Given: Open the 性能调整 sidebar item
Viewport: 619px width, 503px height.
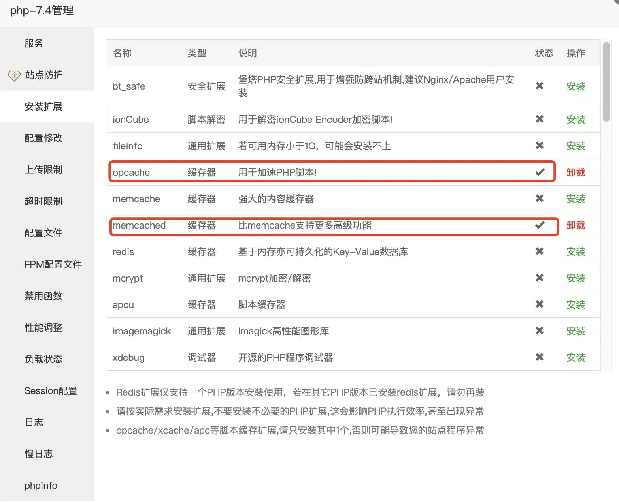Looking at the screenshot, I should pos(47,328).
